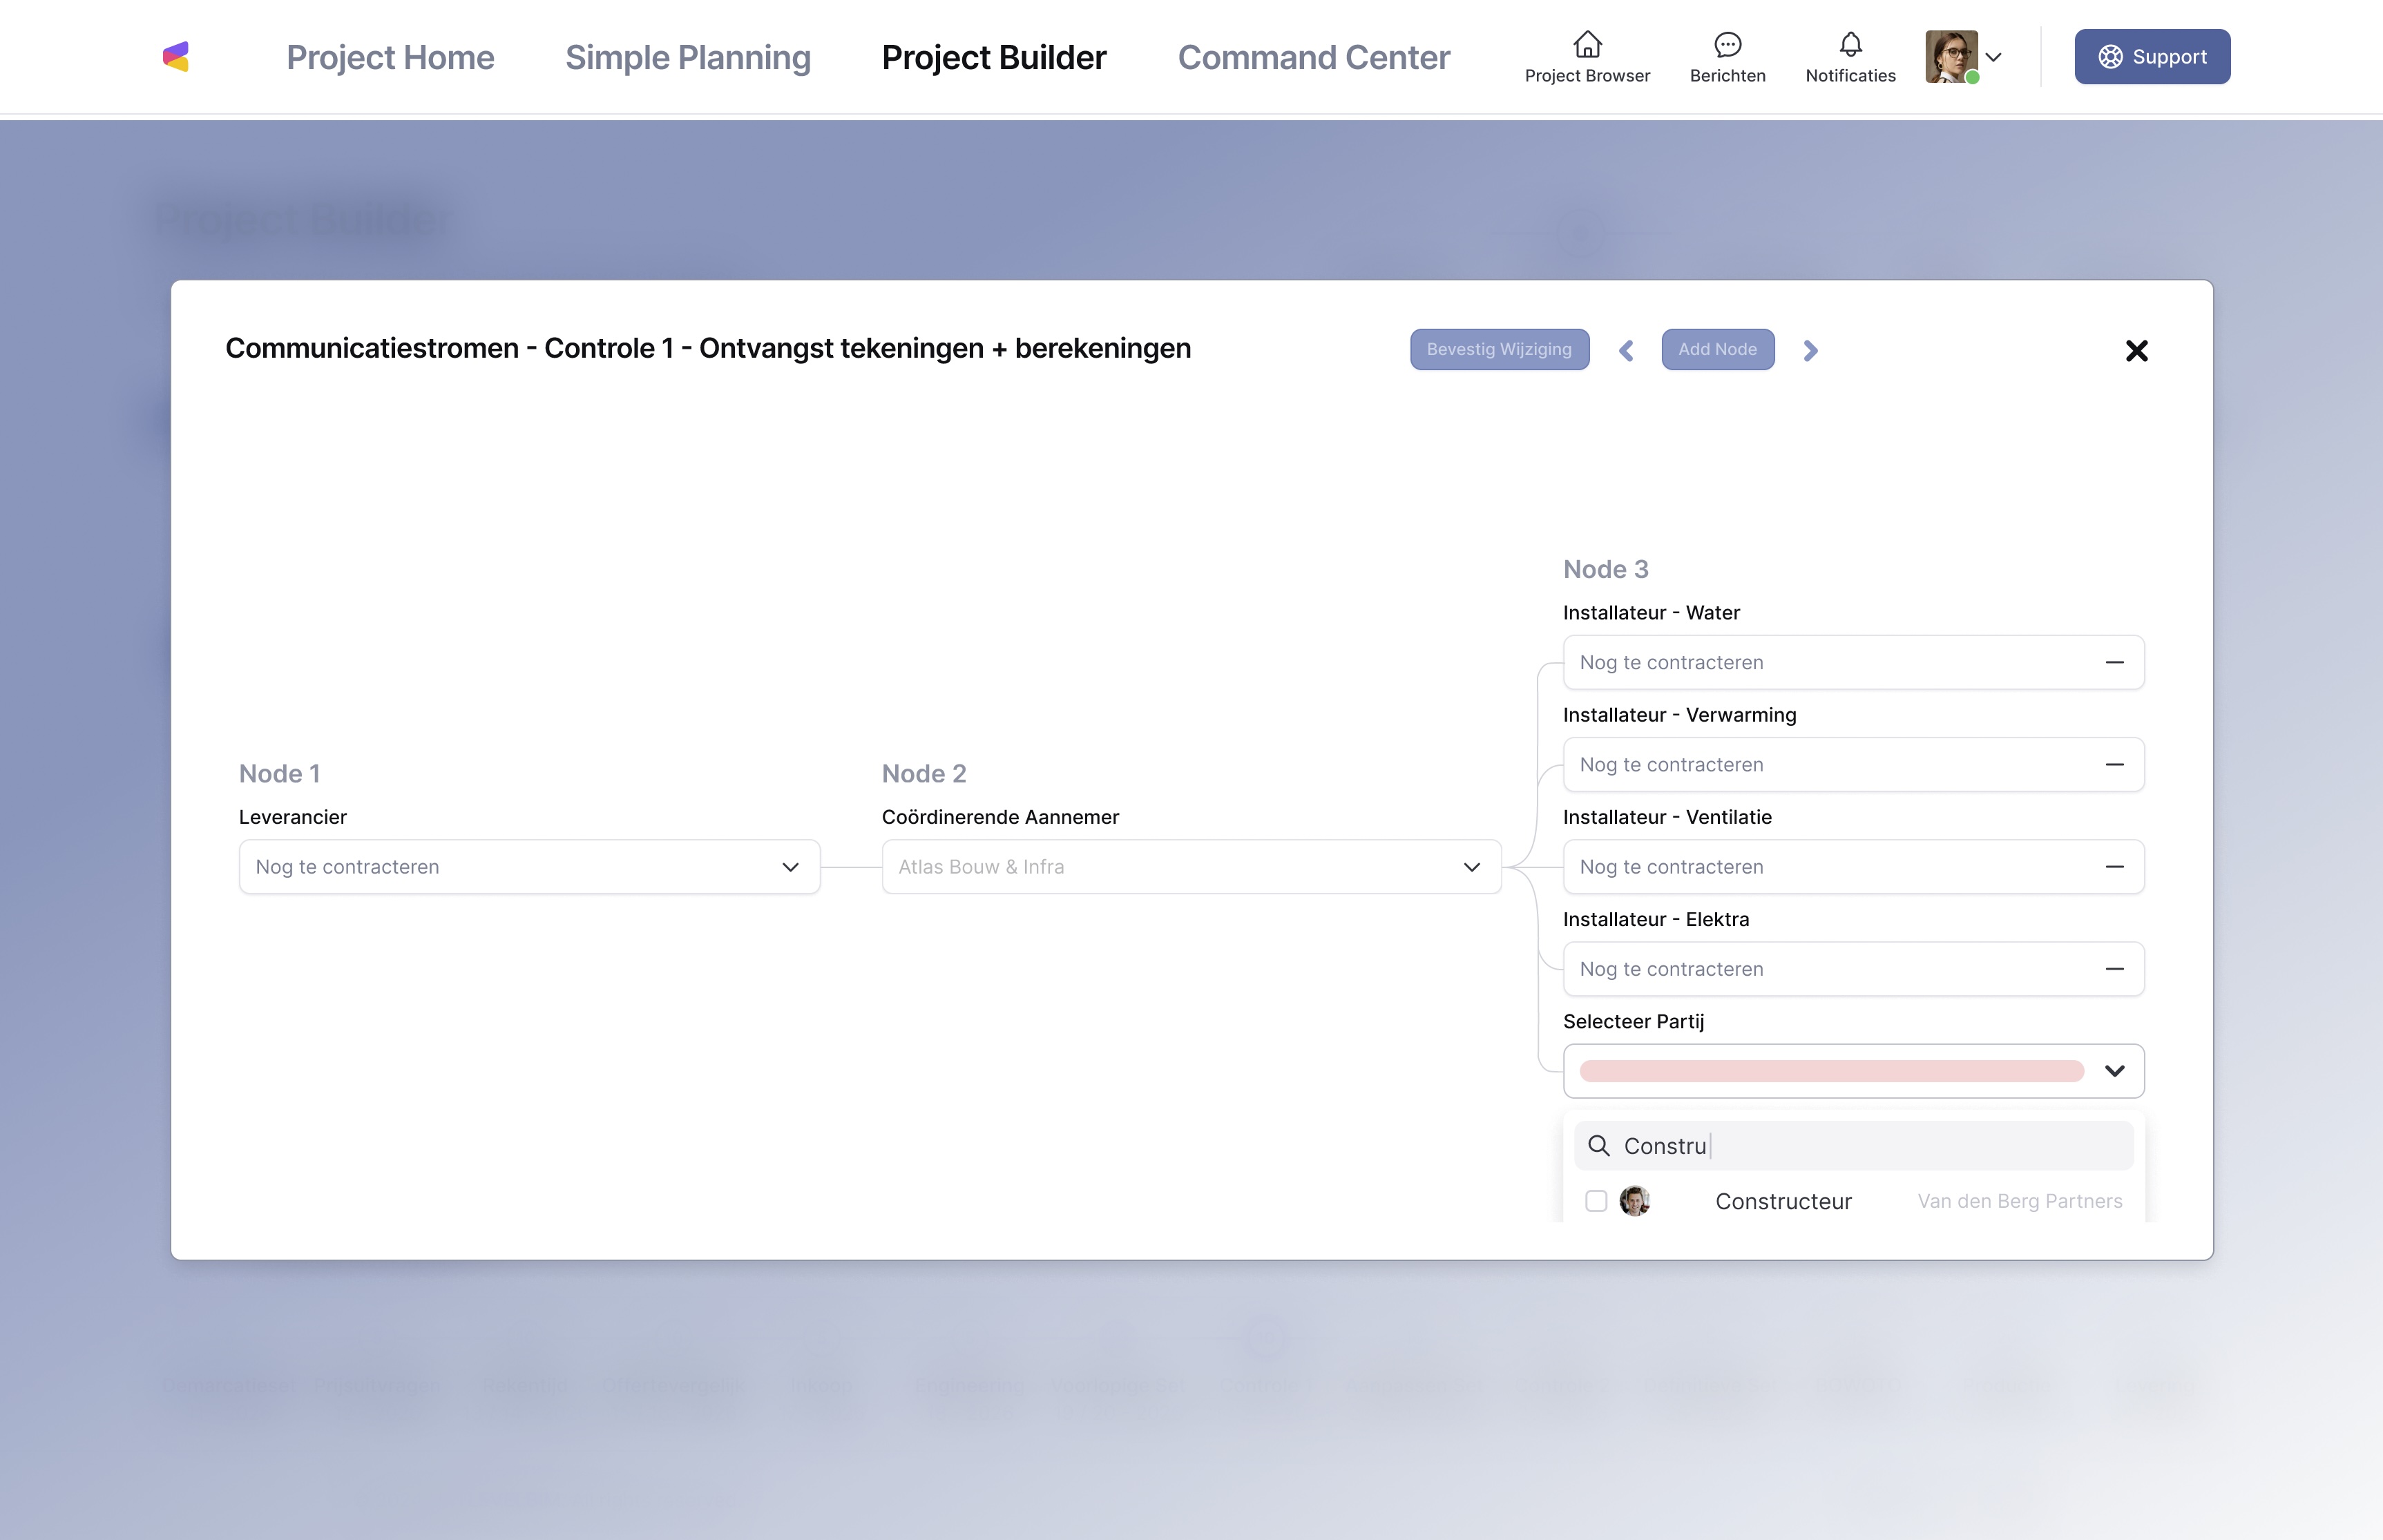Switch to the Simple Planning tab

coord(688,57)
